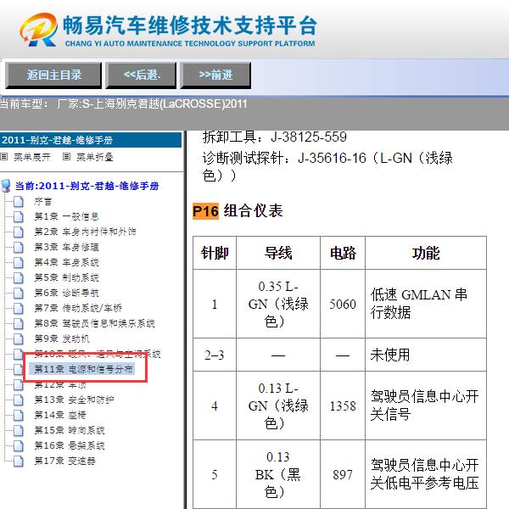509x509 pixels.
Task: Open 第5章 制动系统
Action: click(x=66, y=277)
